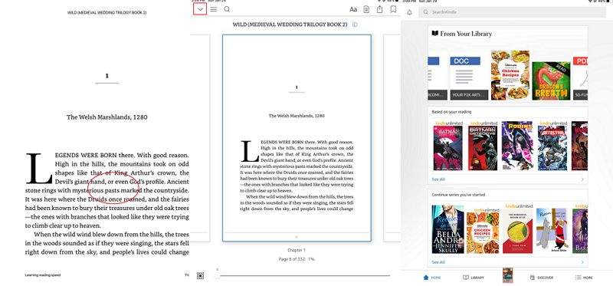This screenshot has width=613, height=286.
Task: Expand Based on your reading with arrow
Action: [x=582, y=179]
